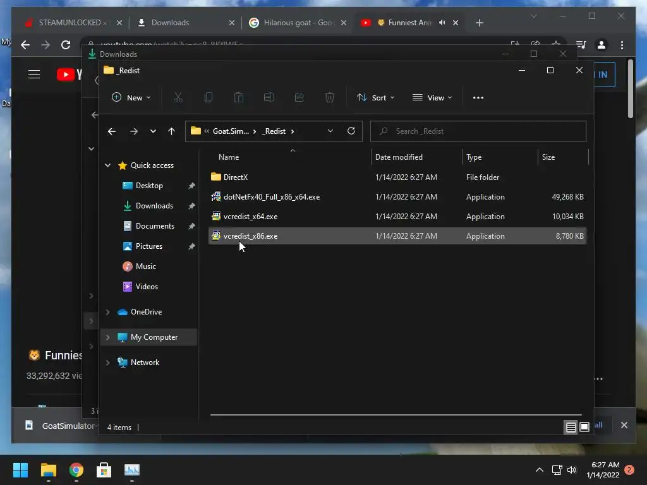
Task: Open Desktop in Quick access
Action: click(149, 186)
